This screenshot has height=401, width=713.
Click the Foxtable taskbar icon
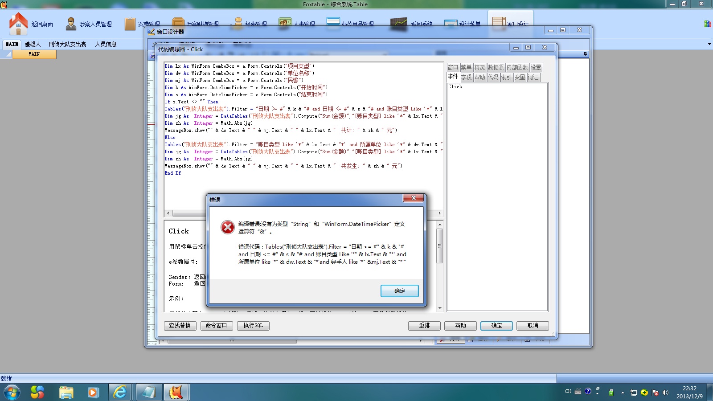tap(176, 393)
